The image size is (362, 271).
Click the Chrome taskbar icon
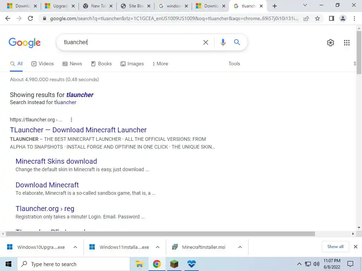click(157, 264)
